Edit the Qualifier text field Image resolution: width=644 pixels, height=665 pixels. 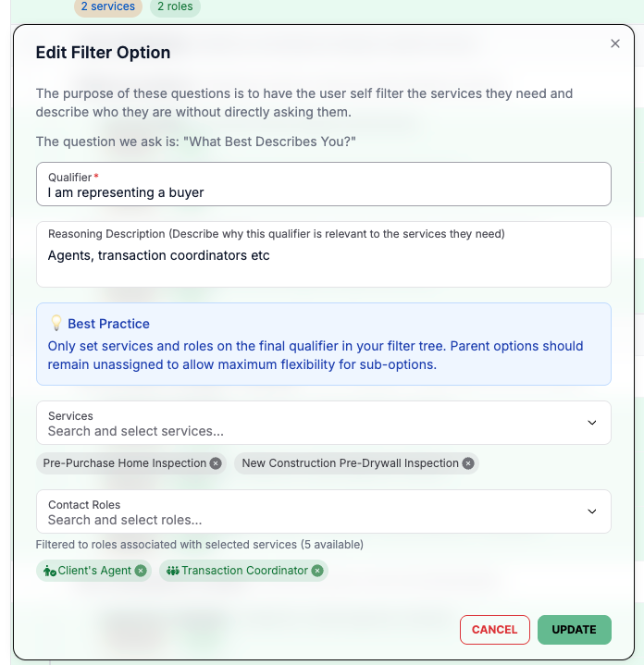tap(323, 184)
